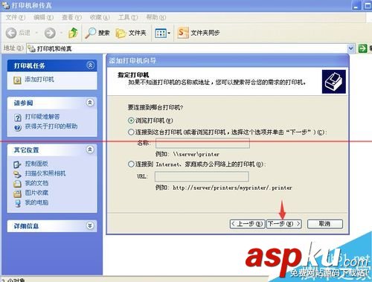The height and width of the screenshot is (282, 372).
Task: Open the My Documents (我的文档) link
Action: coord(36,183)
